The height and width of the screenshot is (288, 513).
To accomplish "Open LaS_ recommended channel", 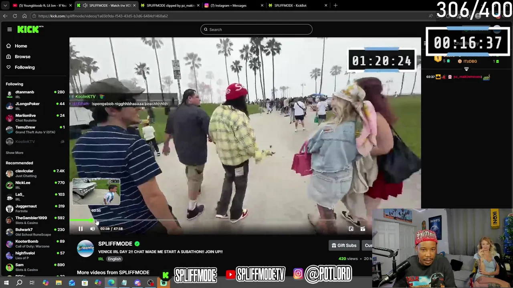I will pyautogui.click(x=35, y=197).
